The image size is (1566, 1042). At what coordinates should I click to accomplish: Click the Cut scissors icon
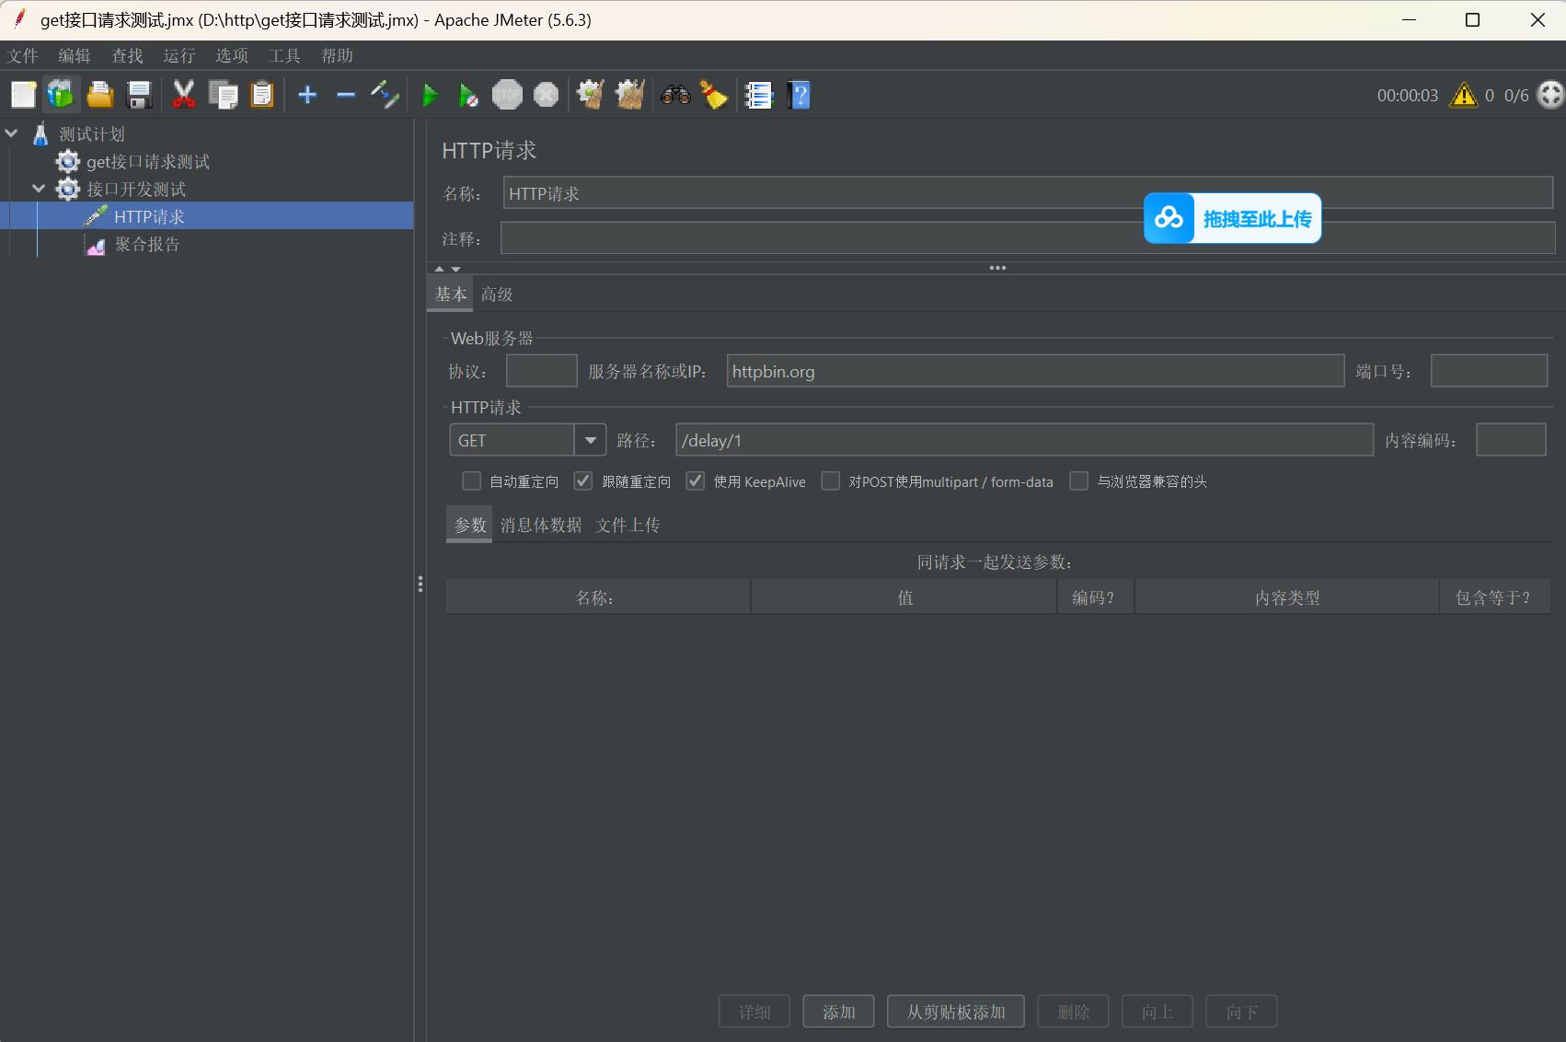pos(184,95)
